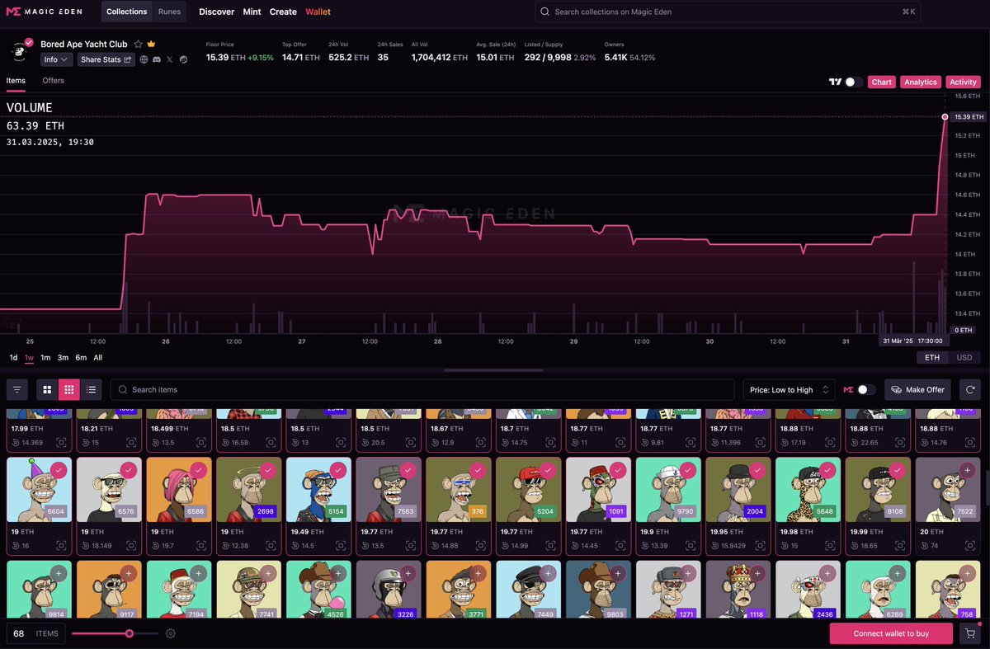Refresh the item listings
This screenshot has height=649, width=990.
pos(970,389)
